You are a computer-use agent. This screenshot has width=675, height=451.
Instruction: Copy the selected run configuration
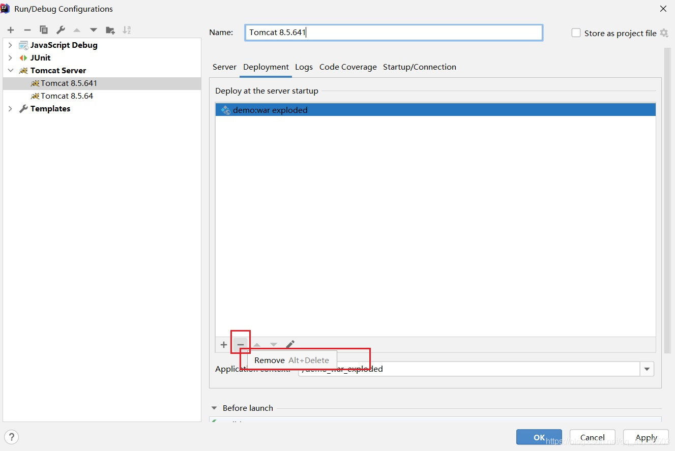click(44, 30)
